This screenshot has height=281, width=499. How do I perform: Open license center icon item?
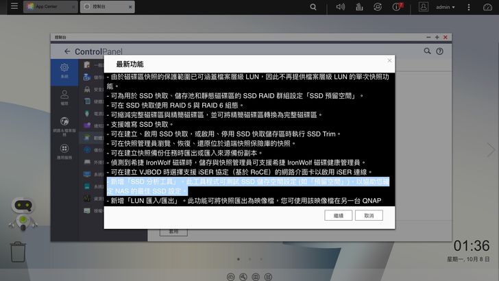(x=87, y=210)
